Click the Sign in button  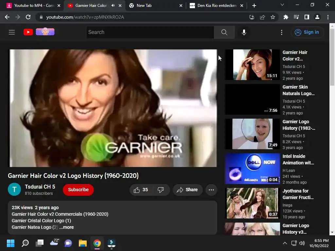point(307,32)
